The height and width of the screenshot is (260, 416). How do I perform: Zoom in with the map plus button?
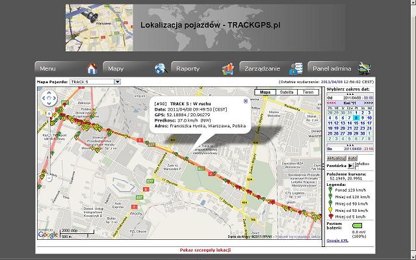point(49,114)
